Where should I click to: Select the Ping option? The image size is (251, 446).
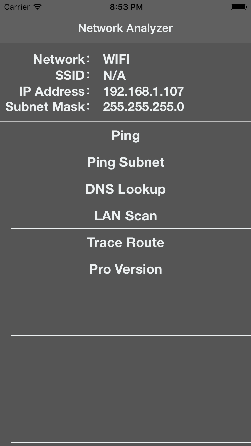coord(125,135)
